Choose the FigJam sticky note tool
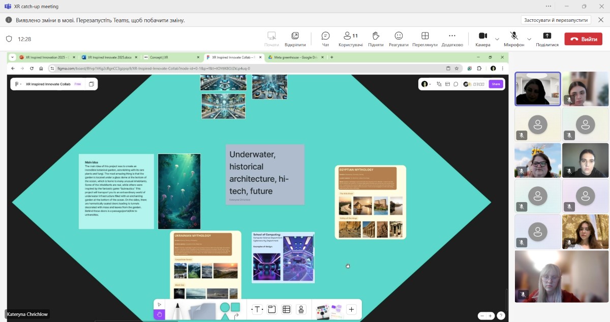 coord(202,311)
